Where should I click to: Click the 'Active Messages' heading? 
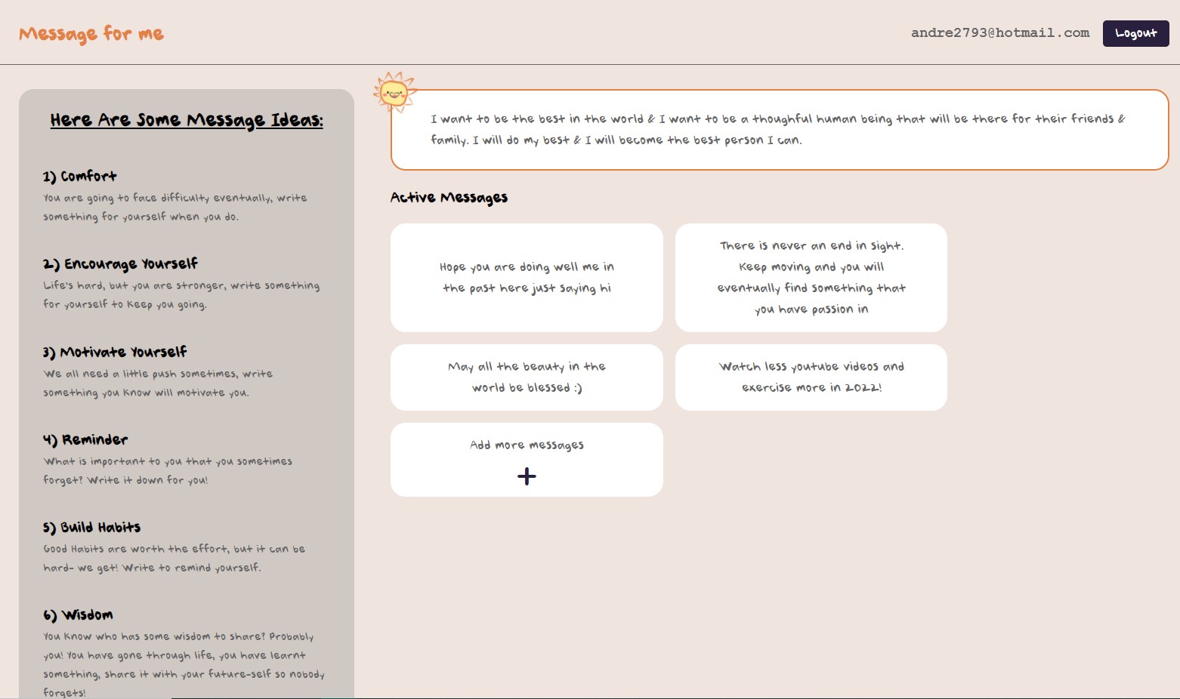click(x=449, y=198)
